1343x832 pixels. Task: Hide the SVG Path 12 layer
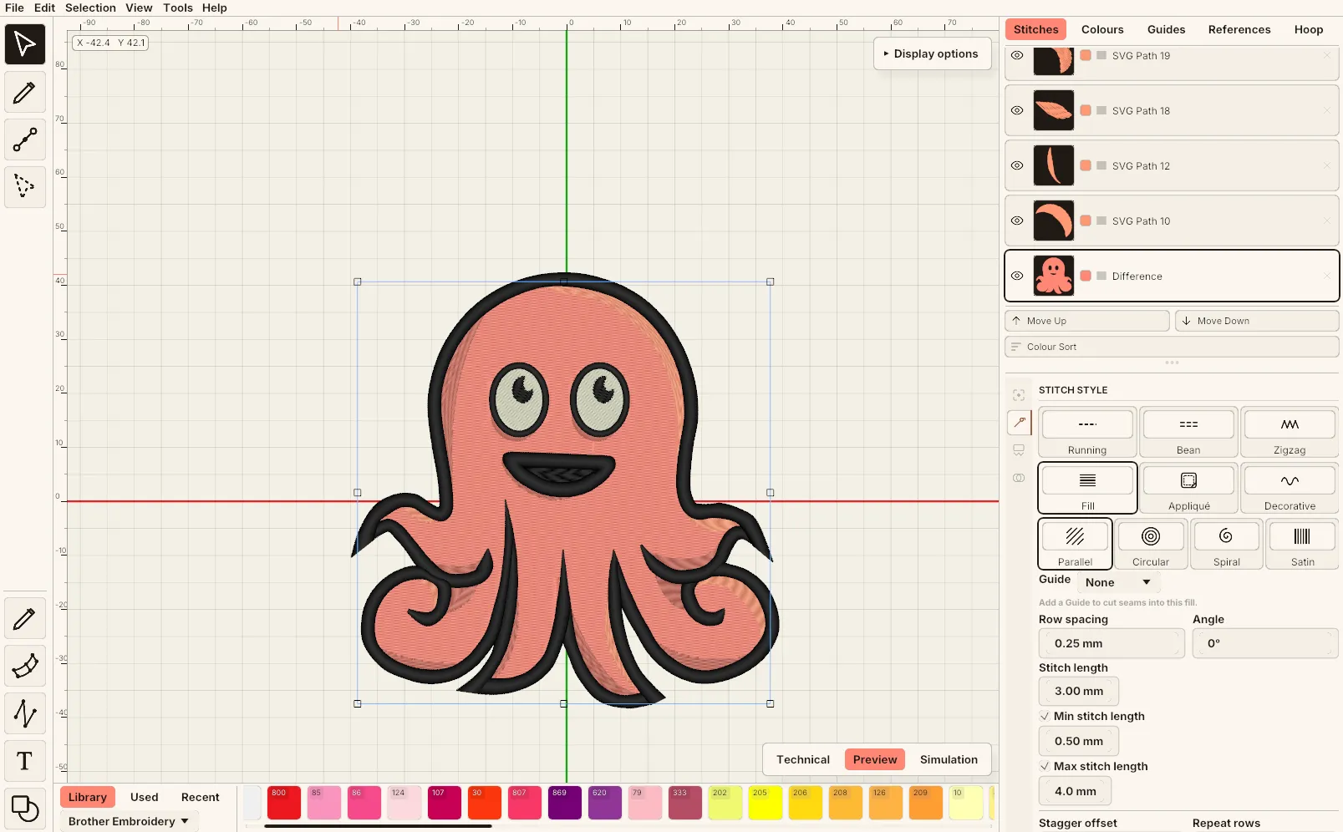click(x=1017, y=165)
